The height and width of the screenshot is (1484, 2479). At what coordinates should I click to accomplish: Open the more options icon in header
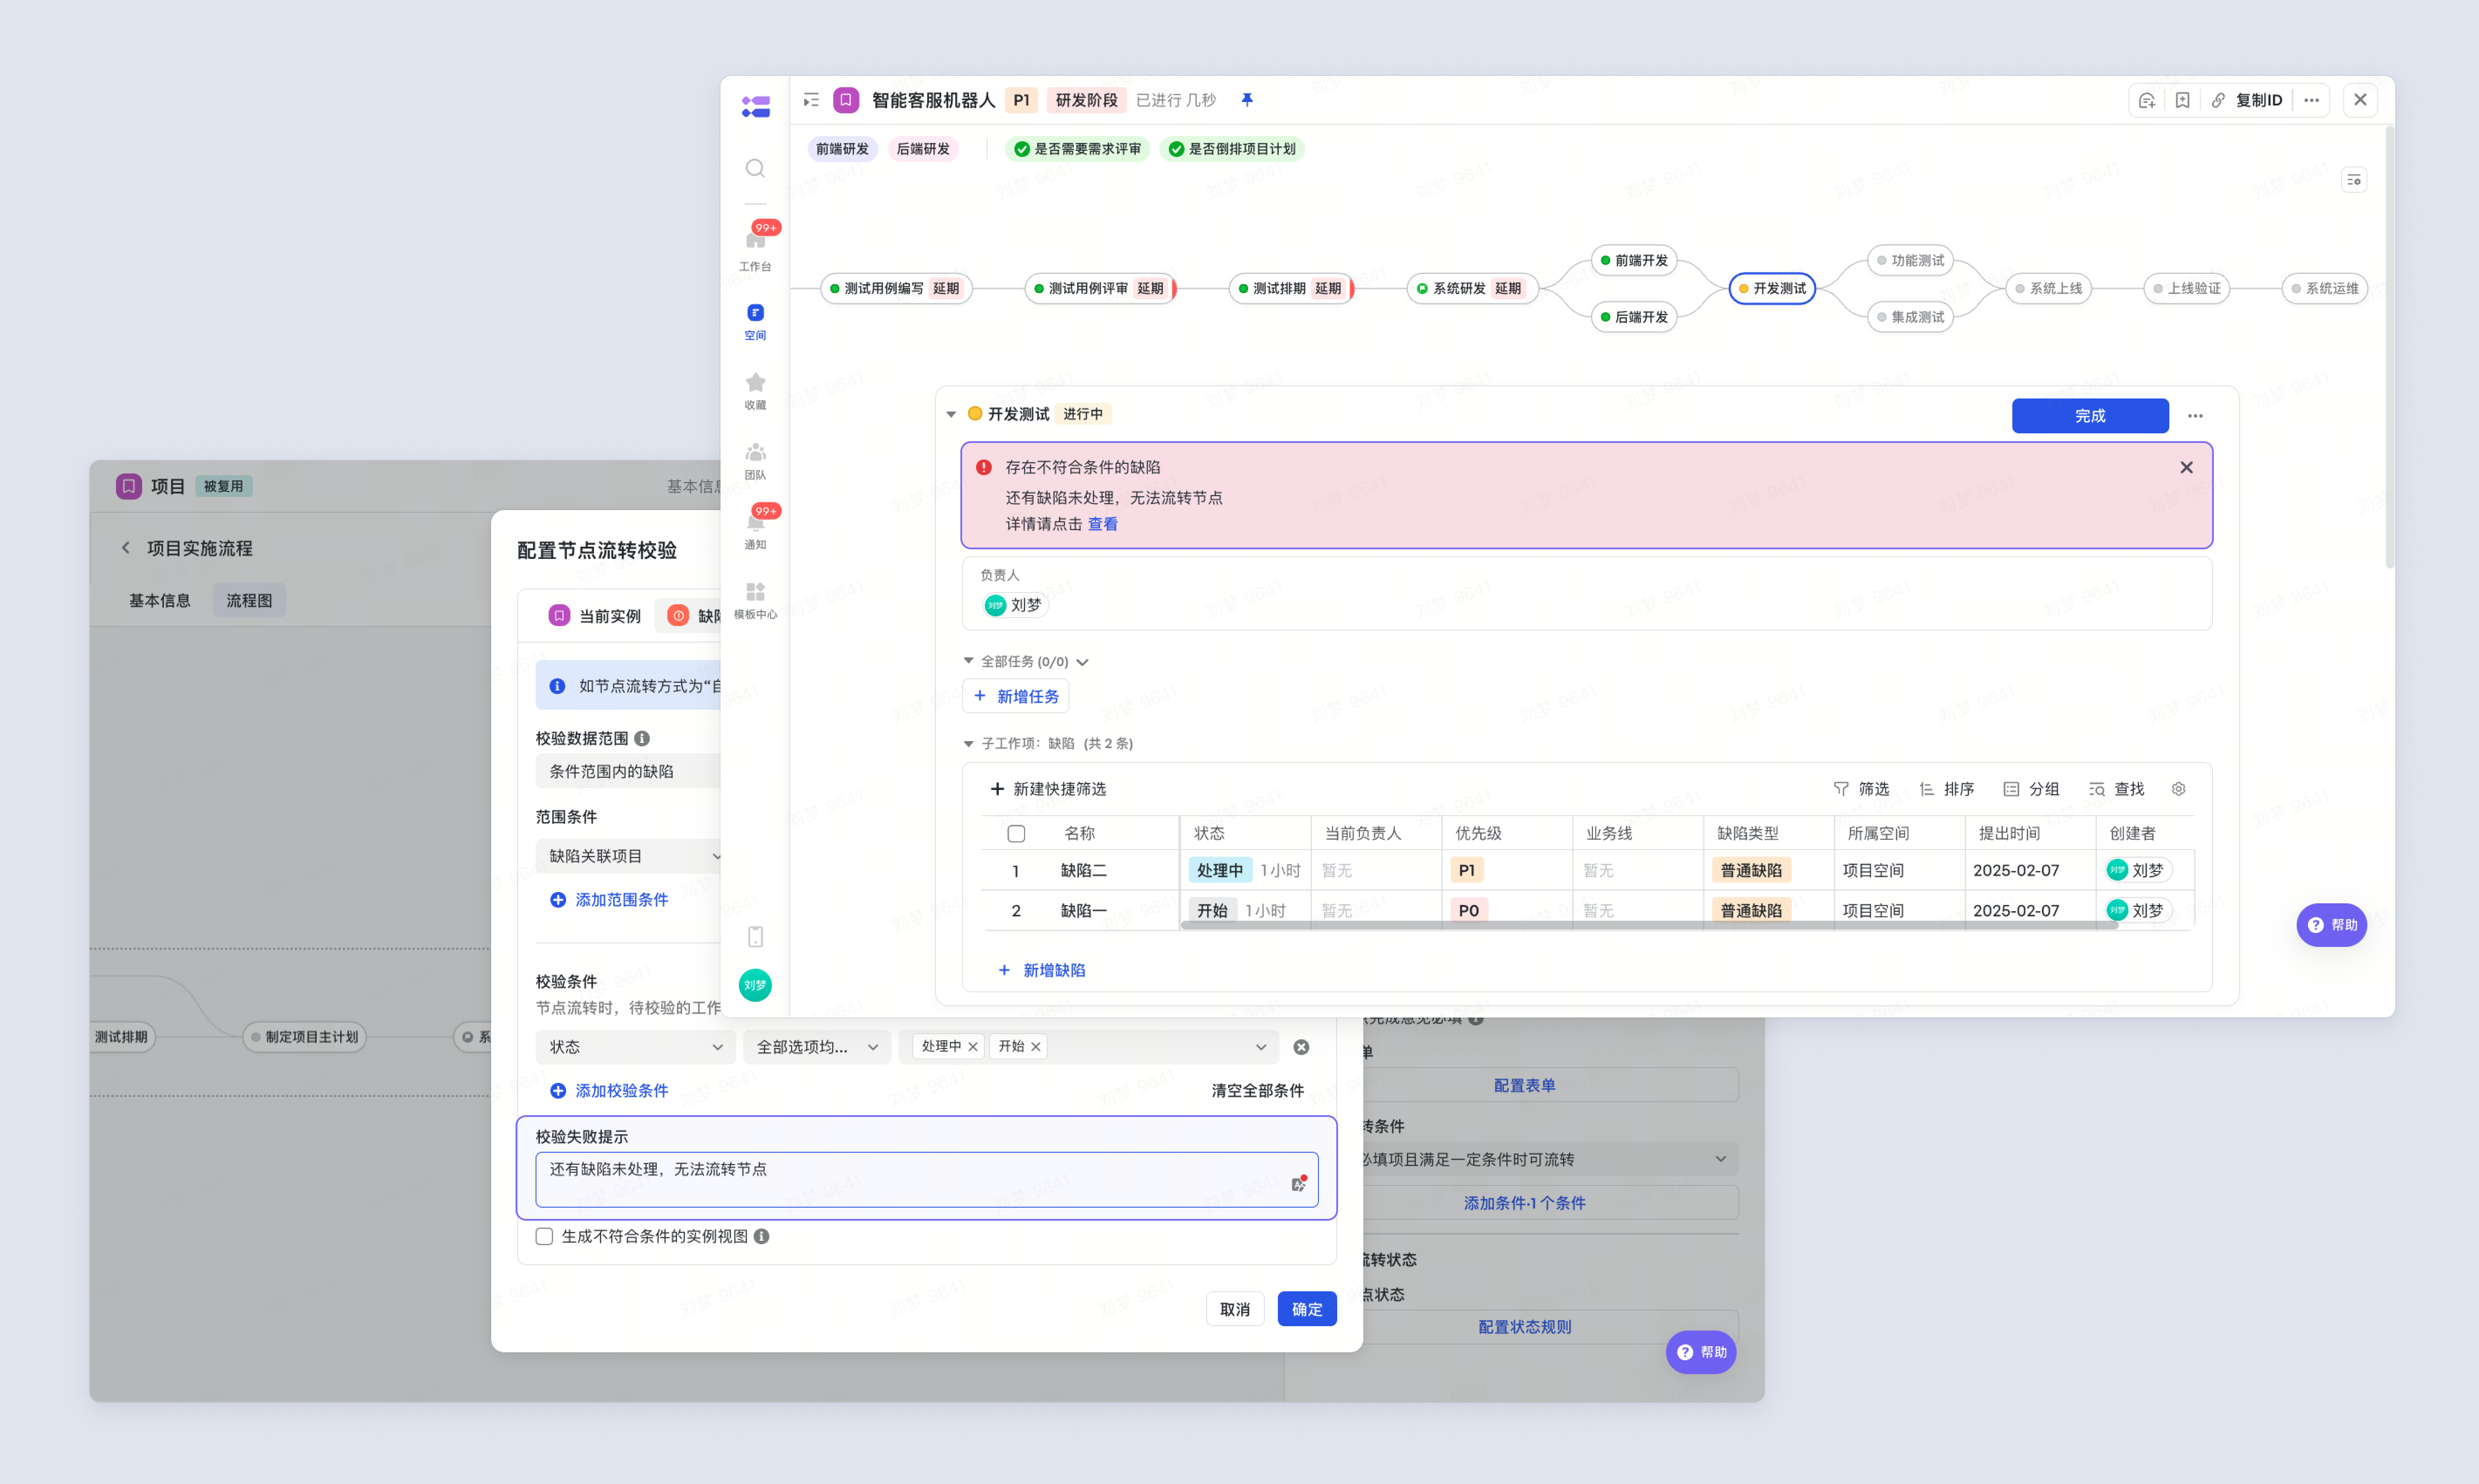2312,100
